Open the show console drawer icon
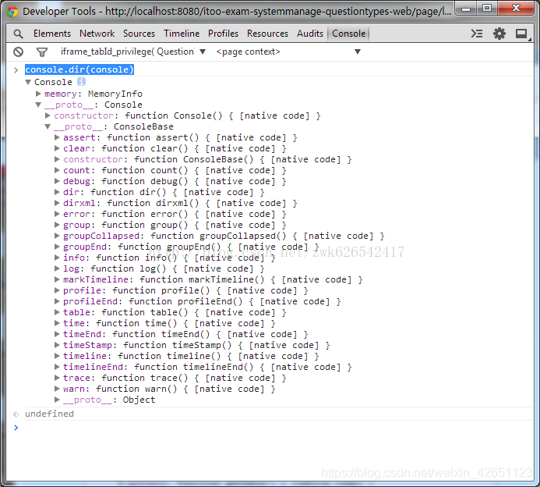Screen dimensions: 540x487 point(477,34)
